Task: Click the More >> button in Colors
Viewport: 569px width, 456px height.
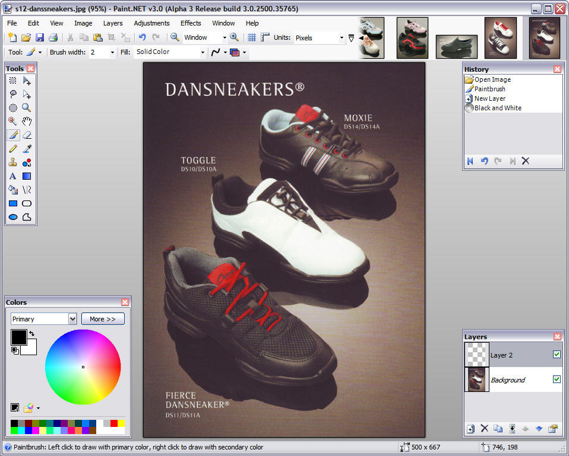Action: (x=103, y=319)
